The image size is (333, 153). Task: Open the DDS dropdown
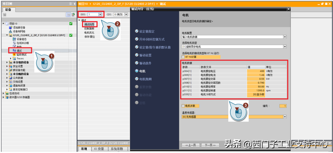point(100,14)
